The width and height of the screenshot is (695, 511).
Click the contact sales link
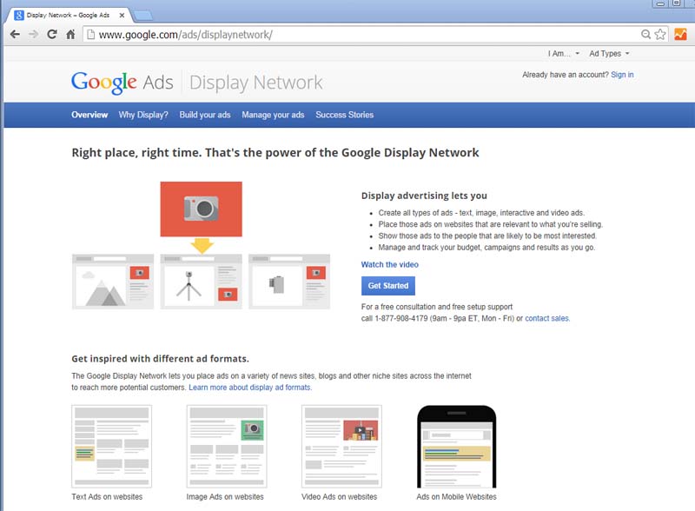pos(547,319)
